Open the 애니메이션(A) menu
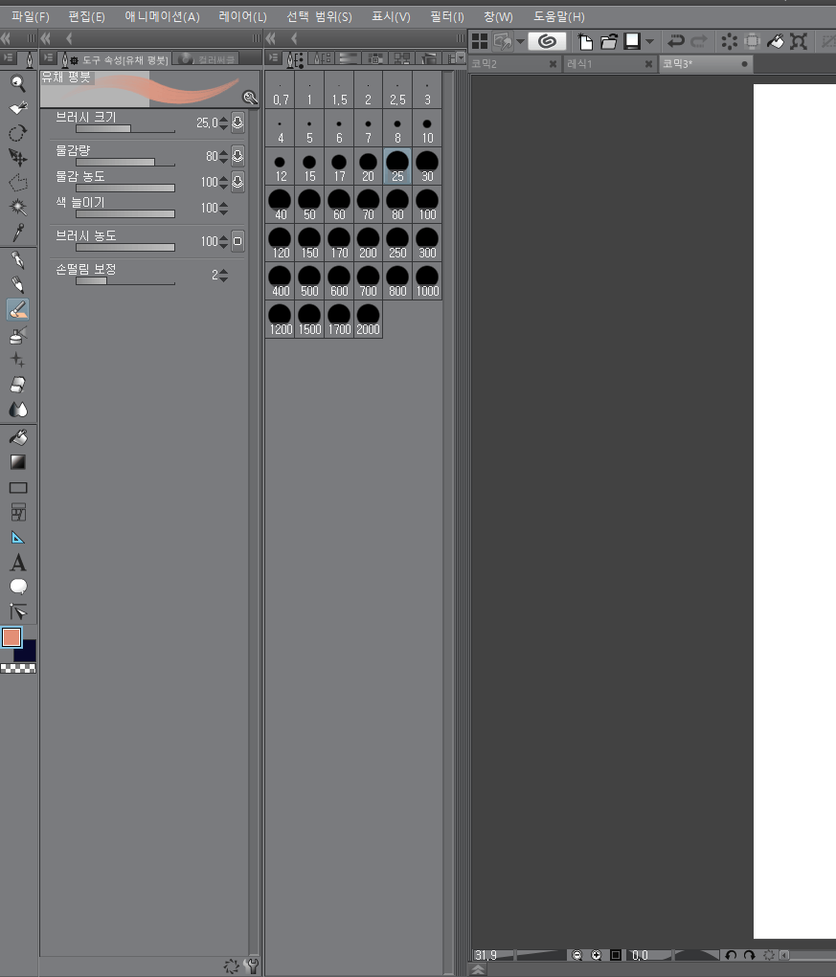 point(162,17)
